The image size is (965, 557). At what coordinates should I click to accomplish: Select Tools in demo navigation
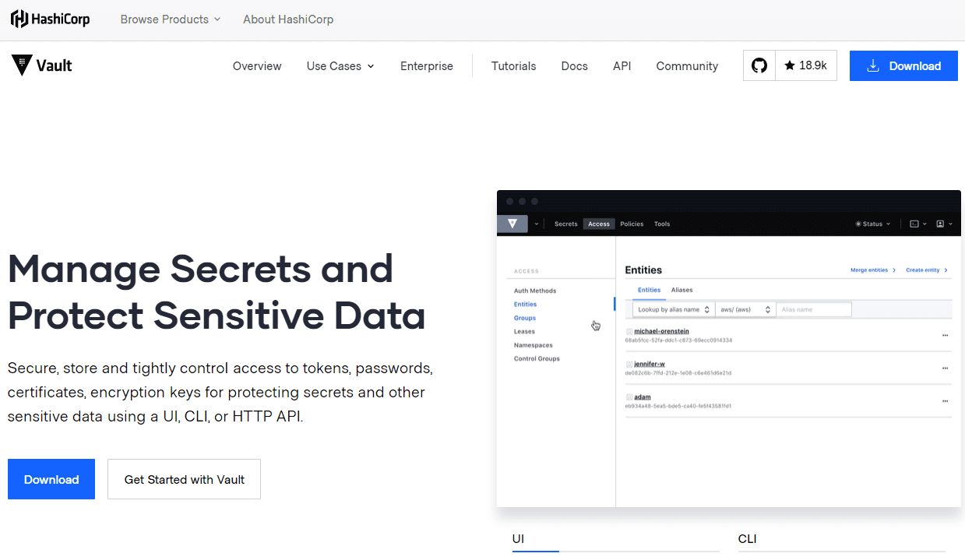(662, 224)
